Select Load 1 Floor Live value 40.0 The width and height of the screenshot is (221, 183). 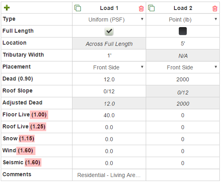click(x=109, y=115)
